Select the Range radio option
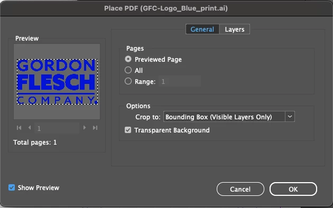Viewport: 333px width, 208px height. [x=128, y=81]
